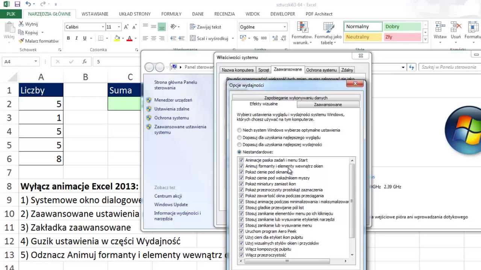Toggle bold formatting
481x270 pixels.
(x=68, y=38)
